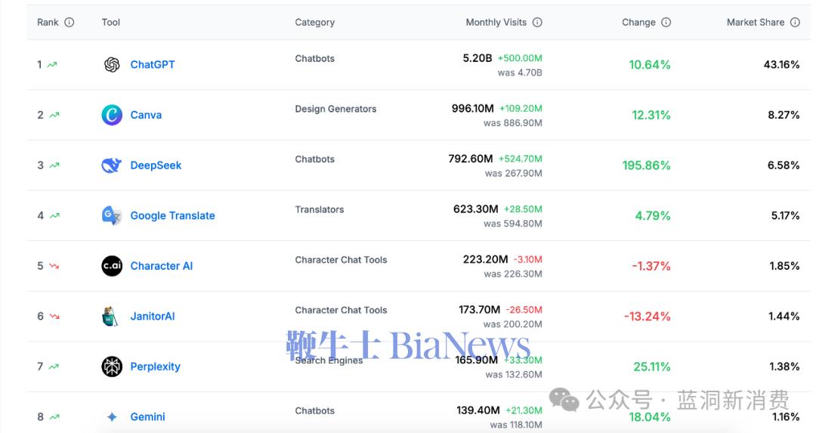Click the Category column header
Image resolution: width=816 pixels, height=433 pixels.
pos(314,23)
